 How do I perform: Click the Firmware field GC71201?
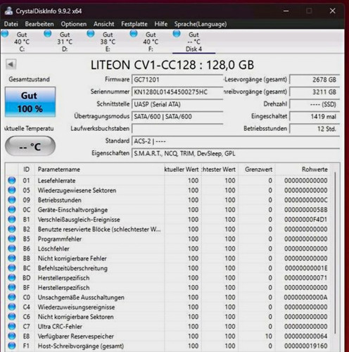(177, 80)
